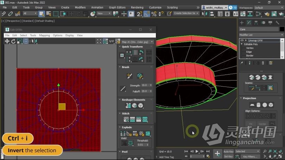Open the Hierarchy command panel tab
Image resolution: width=285 pixels, height=160 pixels.
pos(256,23)
